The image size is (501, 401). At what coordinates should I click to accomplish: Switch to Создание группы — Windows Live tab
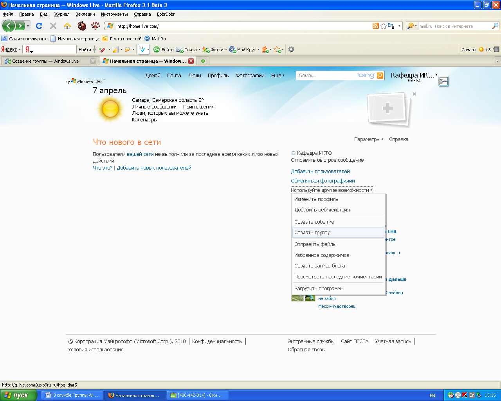point(50,61)
